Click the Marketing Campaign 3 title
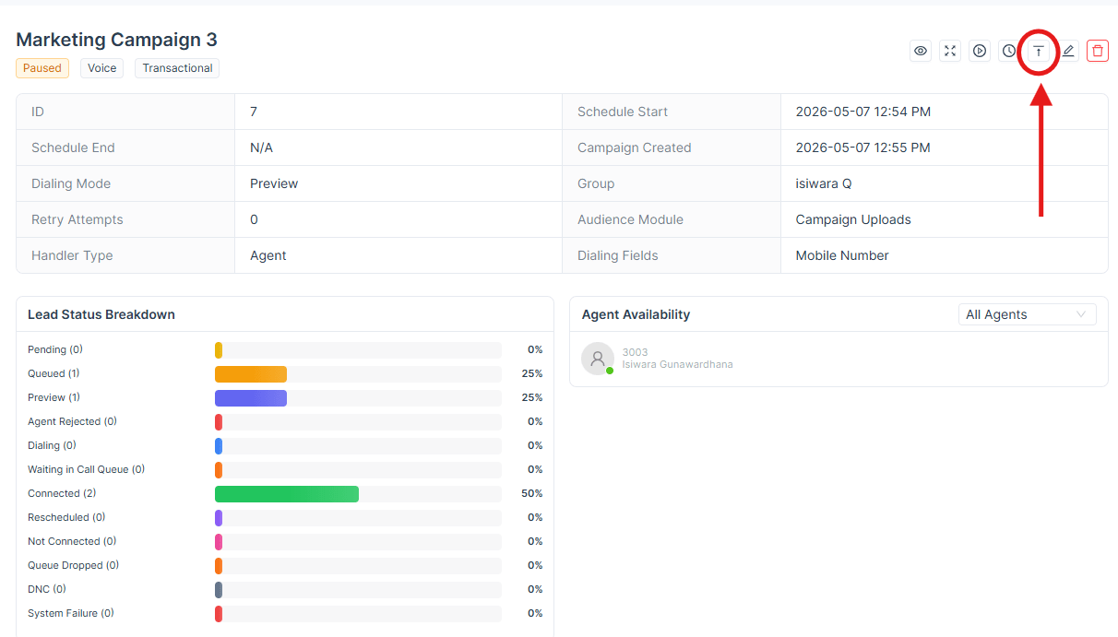Screen dimensions: 1118x637 coord(117,40)
